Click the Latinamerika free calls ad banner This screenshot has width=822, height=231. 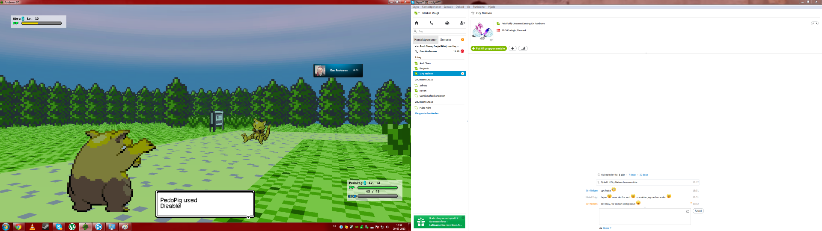pos(439,222)
